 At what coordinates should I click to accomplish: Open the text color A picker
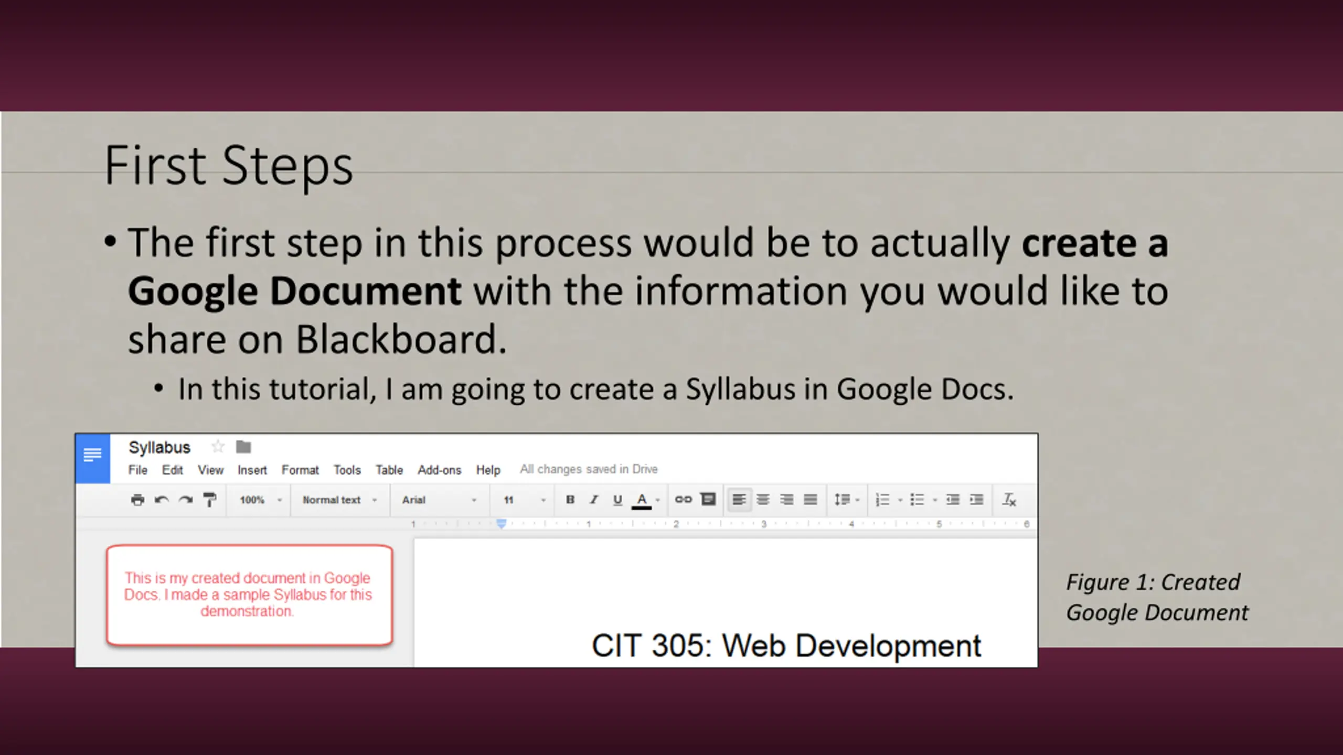642,501
